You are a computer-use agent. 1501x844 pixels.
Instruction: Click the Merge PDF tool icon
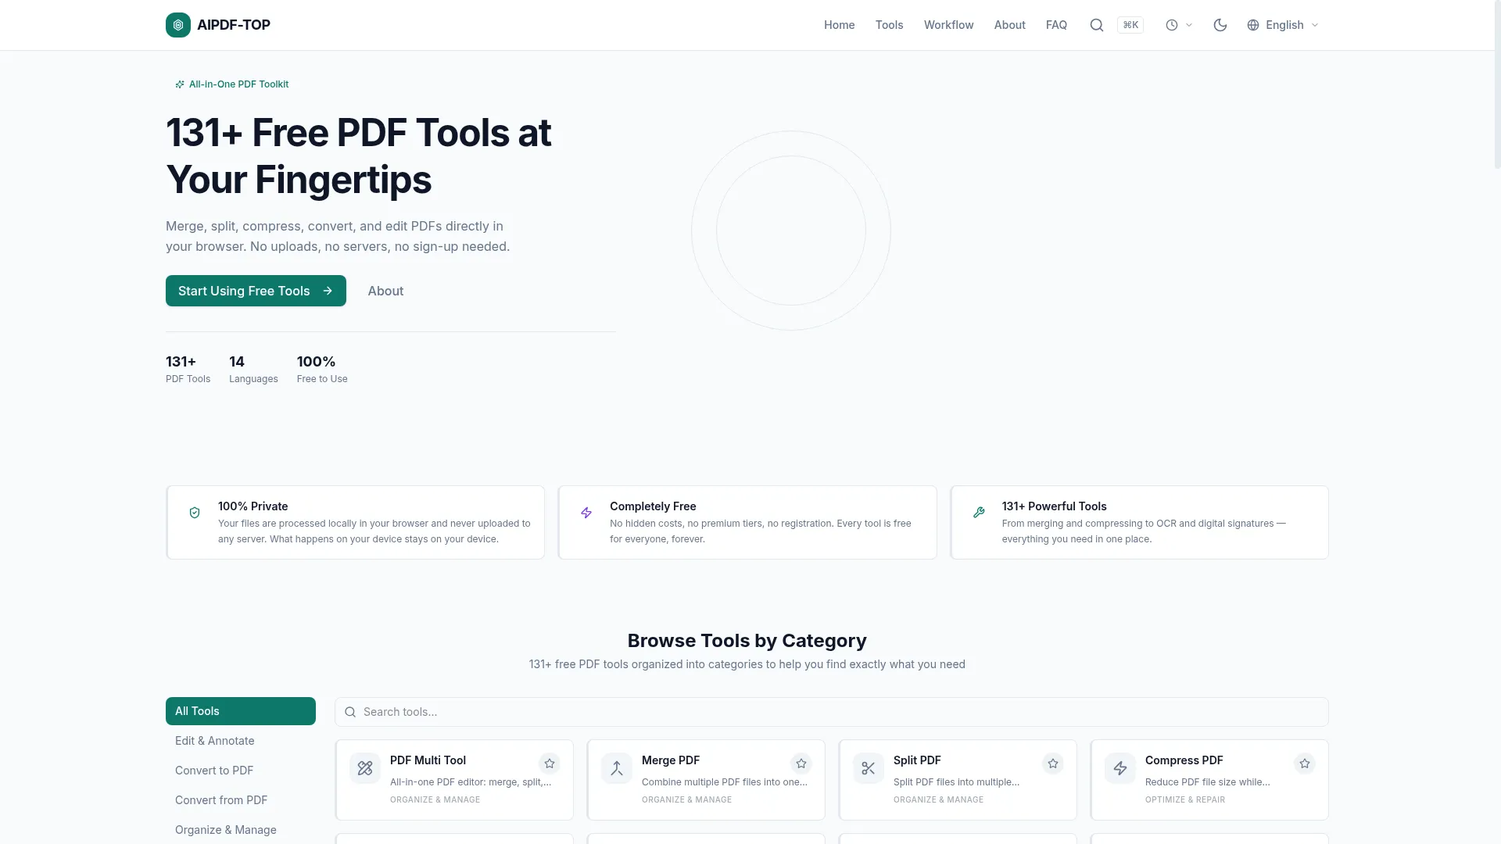617,768
